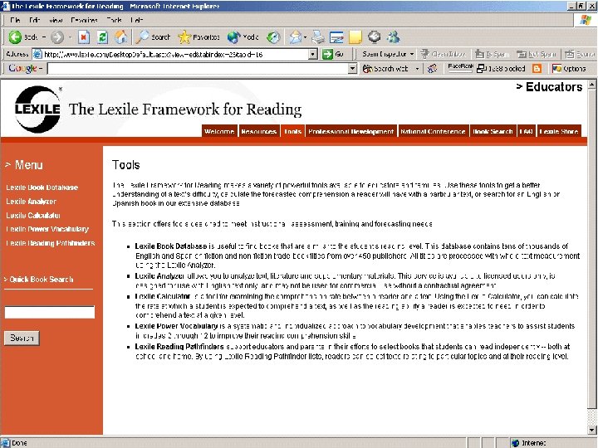
Task: Open Favorites star icon
Action: tap(184, 37)
